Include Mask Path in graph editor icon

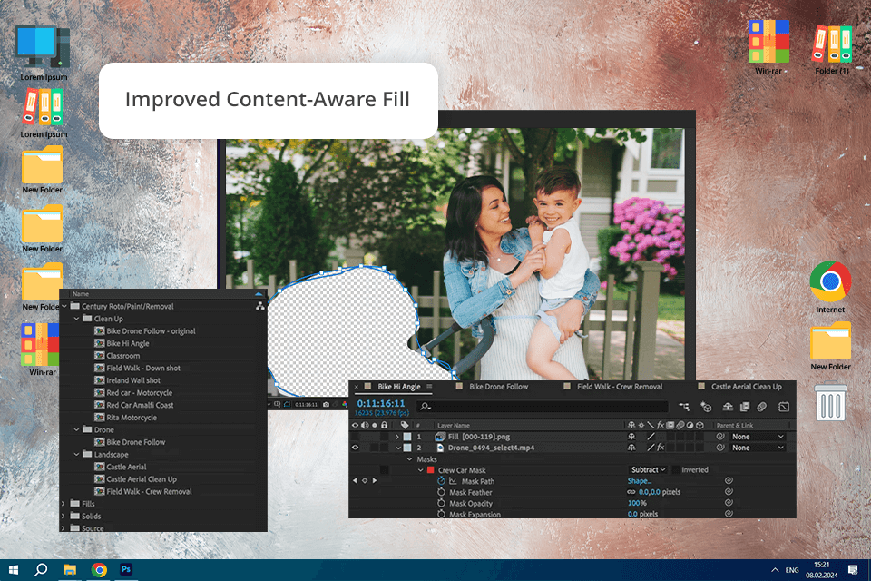[x=453, y=481]
